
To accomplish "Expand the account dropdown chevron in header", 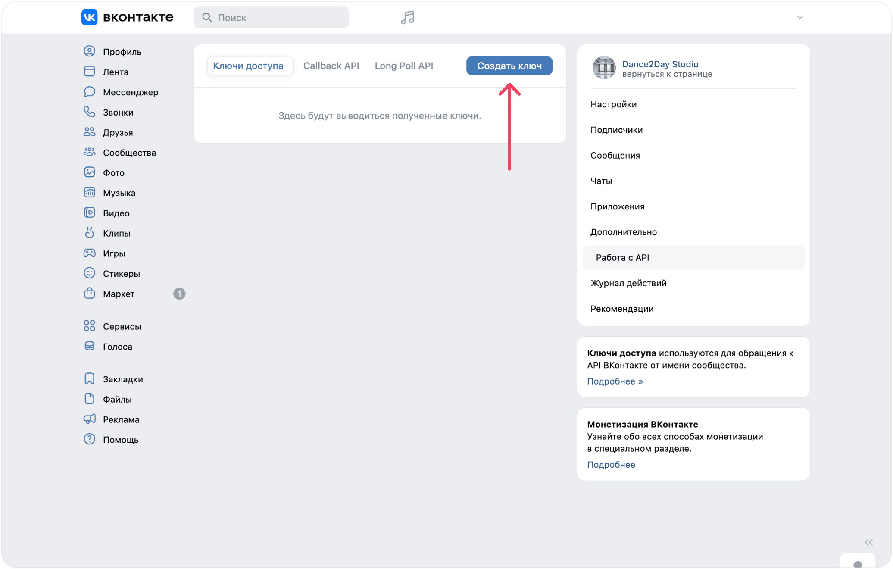I will (800, 17).
